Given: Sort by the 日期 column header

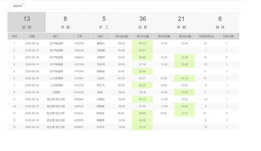Looking at the screenshot, I should pyautogui.click(x=32, y=36).
